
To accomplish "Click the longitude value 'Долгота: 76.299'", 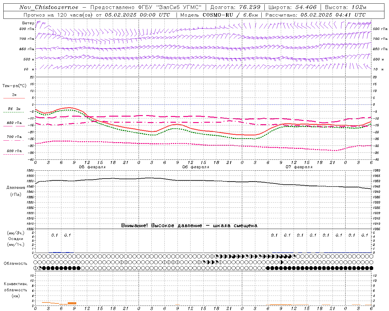I will point(235,7).
